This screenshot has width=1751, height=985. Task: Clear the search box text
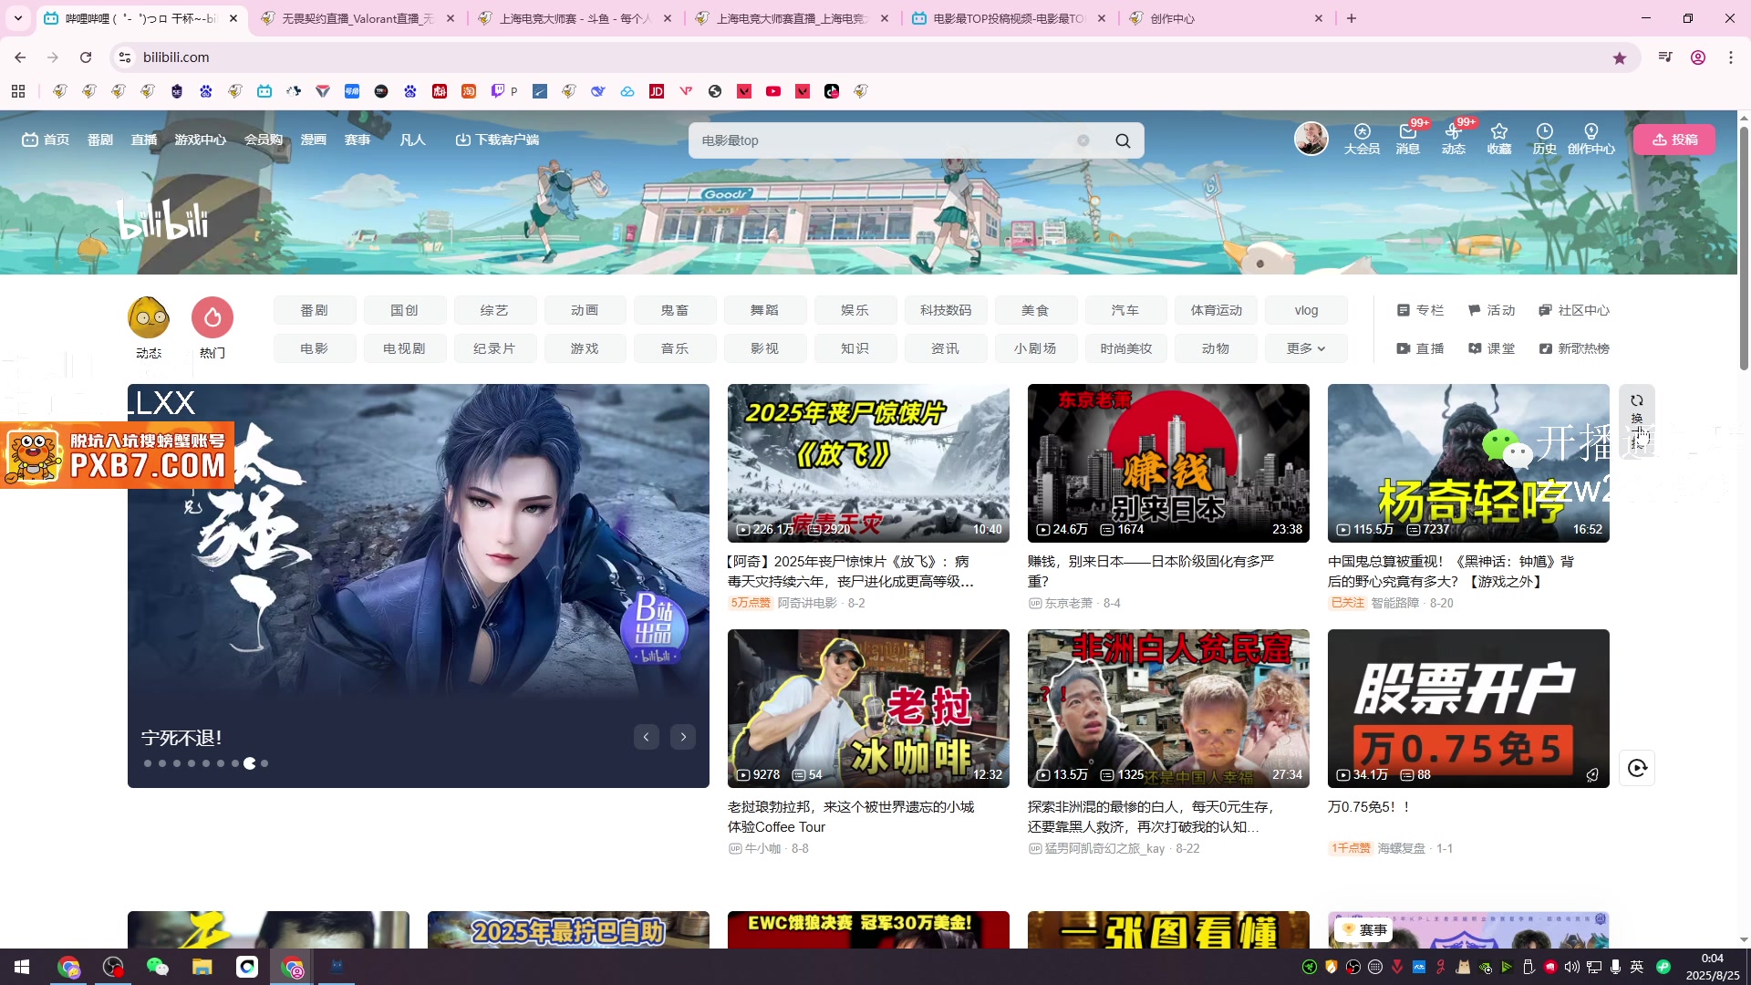[1083, 140]
